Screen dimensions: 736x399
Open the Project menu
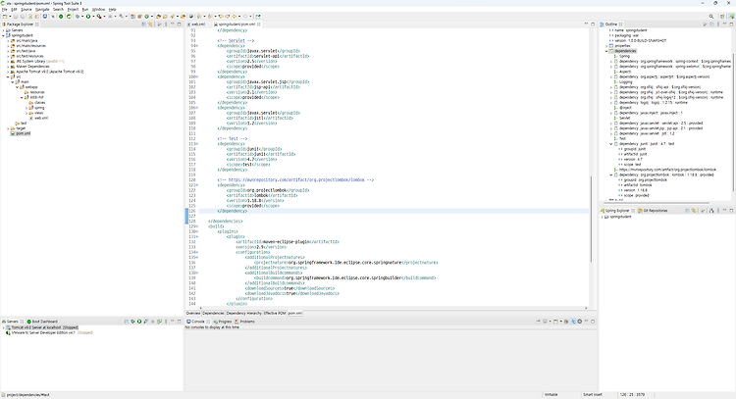pyautogui.click(x=73, y=10)
